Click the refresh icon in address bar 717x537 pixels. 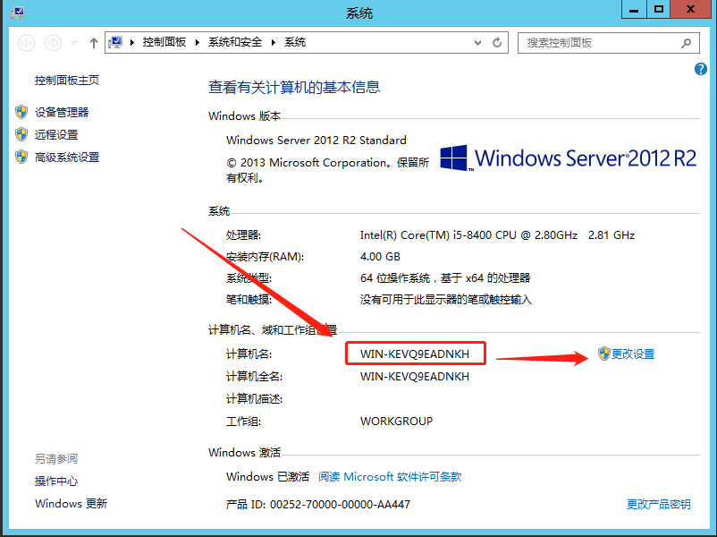[x=497, y=42]
